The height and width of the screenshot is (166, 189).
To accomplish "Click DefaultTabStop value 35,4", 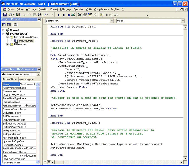I will tap(28, 95).
